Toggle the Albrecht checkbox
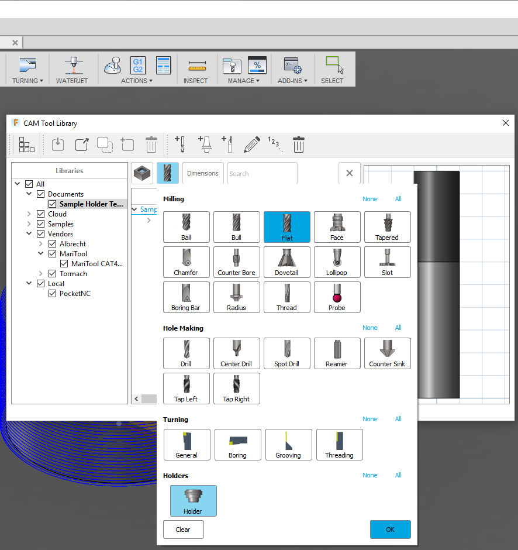 click(x=52, y=244)
